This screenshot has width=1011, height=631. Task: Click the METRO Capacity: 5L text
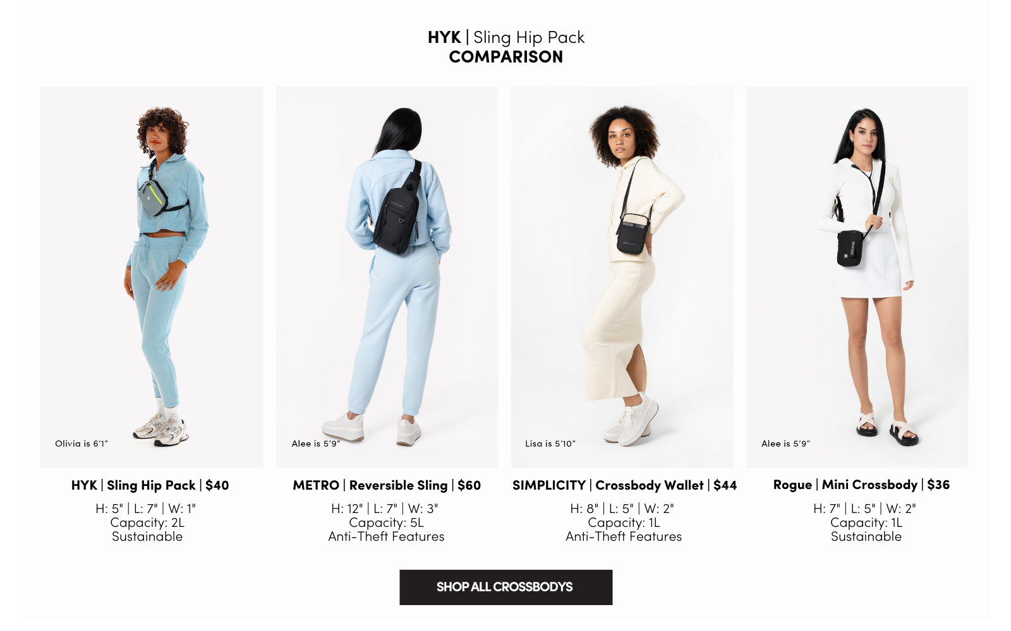click(387, 522)
